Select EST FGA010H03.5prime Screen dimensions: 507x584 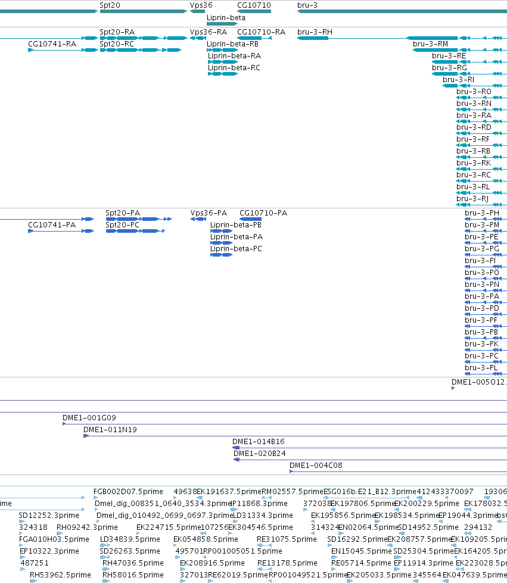(21, 545)
